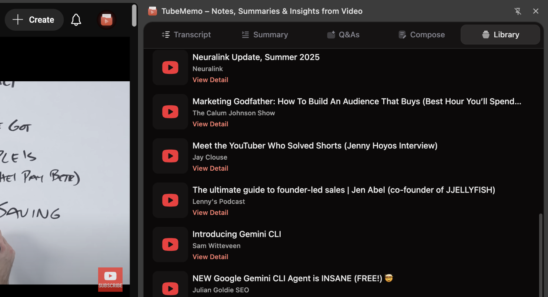548x297 pixels.
Task: Click title Introducing Gemini CLI
Action: (x=237, y=235)
